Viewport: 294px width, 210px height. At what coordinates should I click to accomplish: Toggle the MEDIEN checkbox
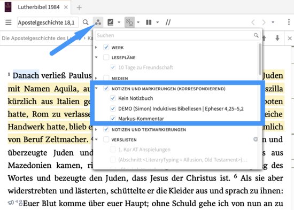pyautogui.click(x=106, y=77)
